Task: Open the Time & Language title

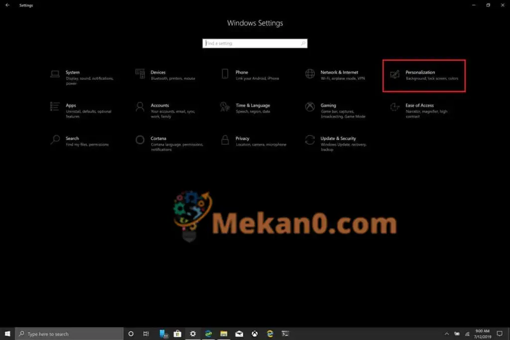Action: point(253,106)
